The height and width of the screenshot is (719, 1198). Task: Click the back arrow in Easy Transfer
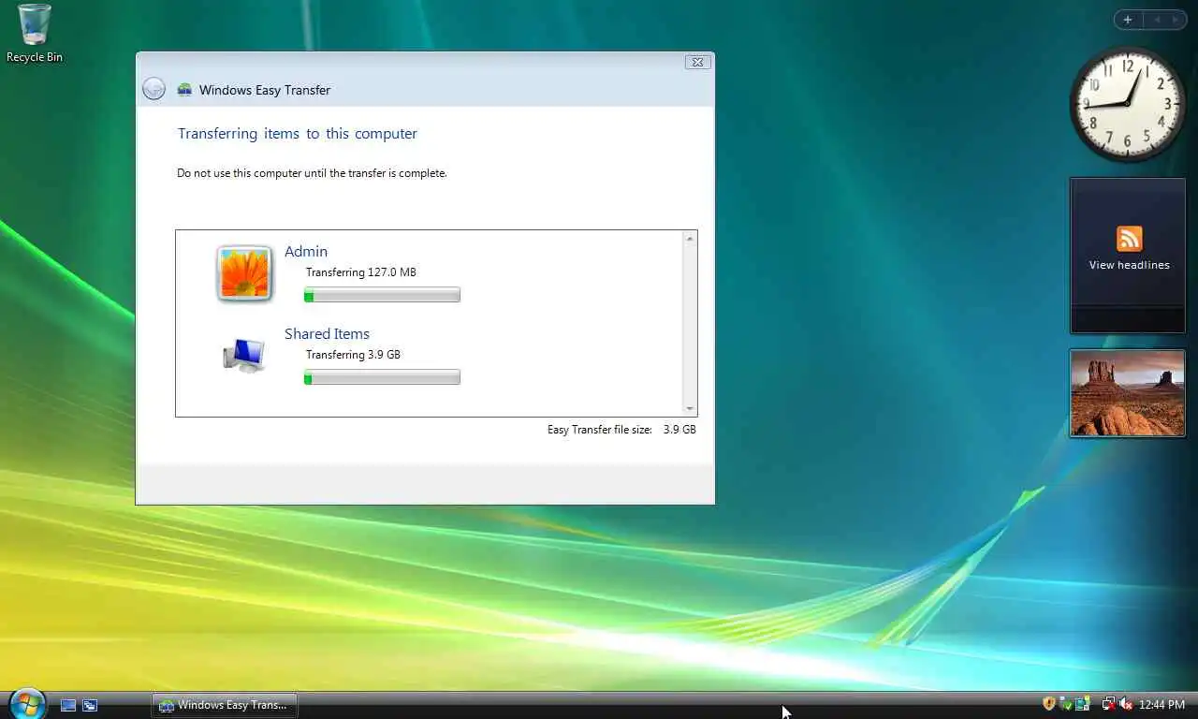point(153,89)
